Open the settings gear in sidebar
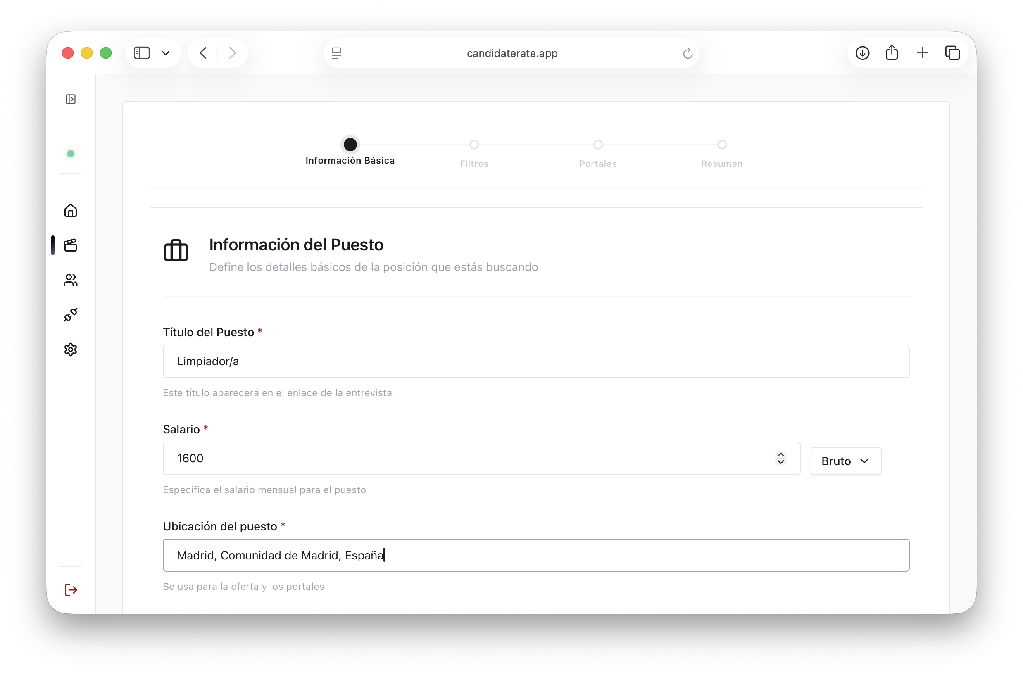Viewport: 1023px width, 675px height. 71,349
